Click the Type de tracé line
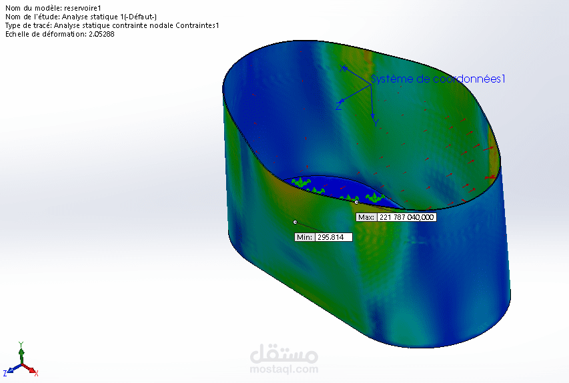This screenshot has width=569, height=383. coord(112,25)
